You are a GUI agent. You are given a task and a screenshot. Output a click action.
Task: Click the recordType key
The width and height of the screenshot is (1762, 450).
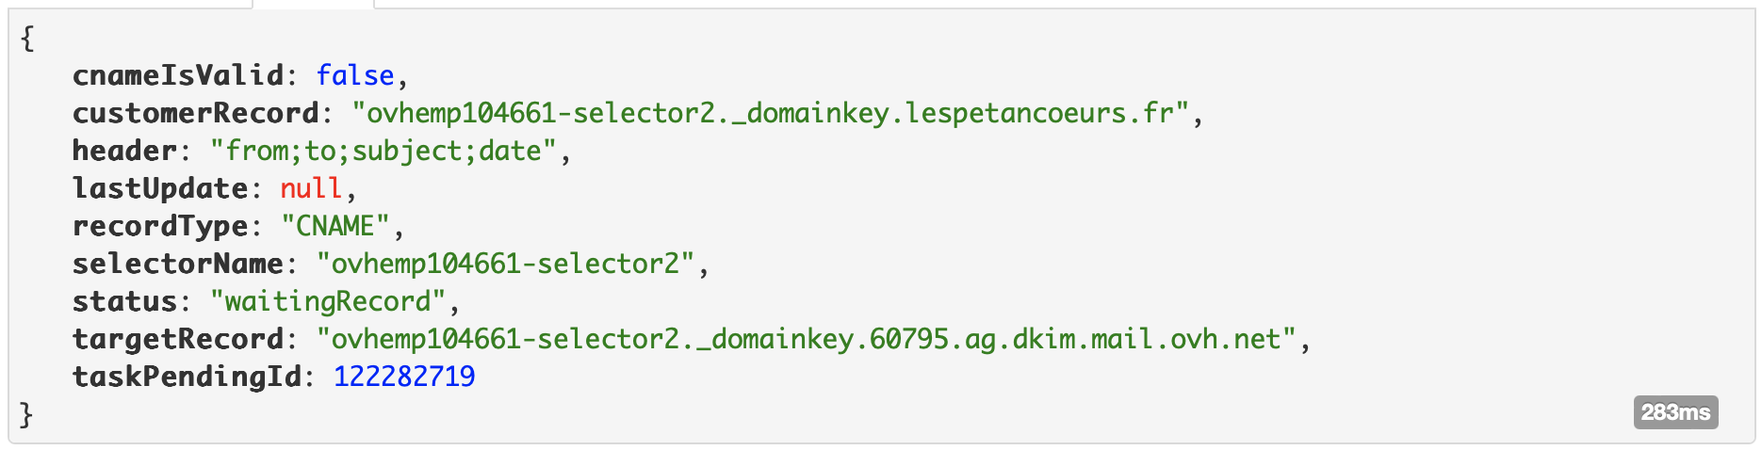[160, 226]
